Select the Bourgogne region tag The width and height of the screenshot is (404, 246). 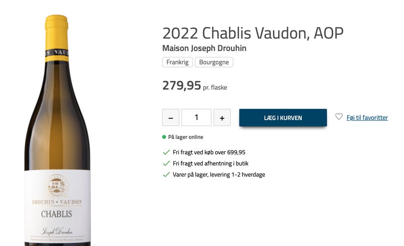tap(214, 62)
